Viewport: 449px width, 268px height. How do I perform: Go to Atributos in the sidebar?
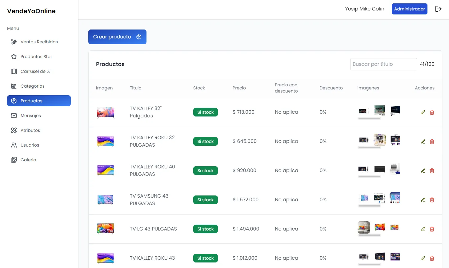tap(39, 130)
